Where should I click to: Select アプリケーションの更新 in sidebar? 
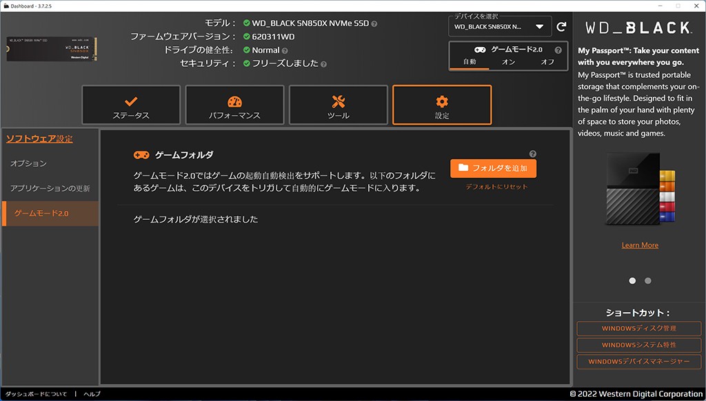pyautogui.click(x=50, y=188)
